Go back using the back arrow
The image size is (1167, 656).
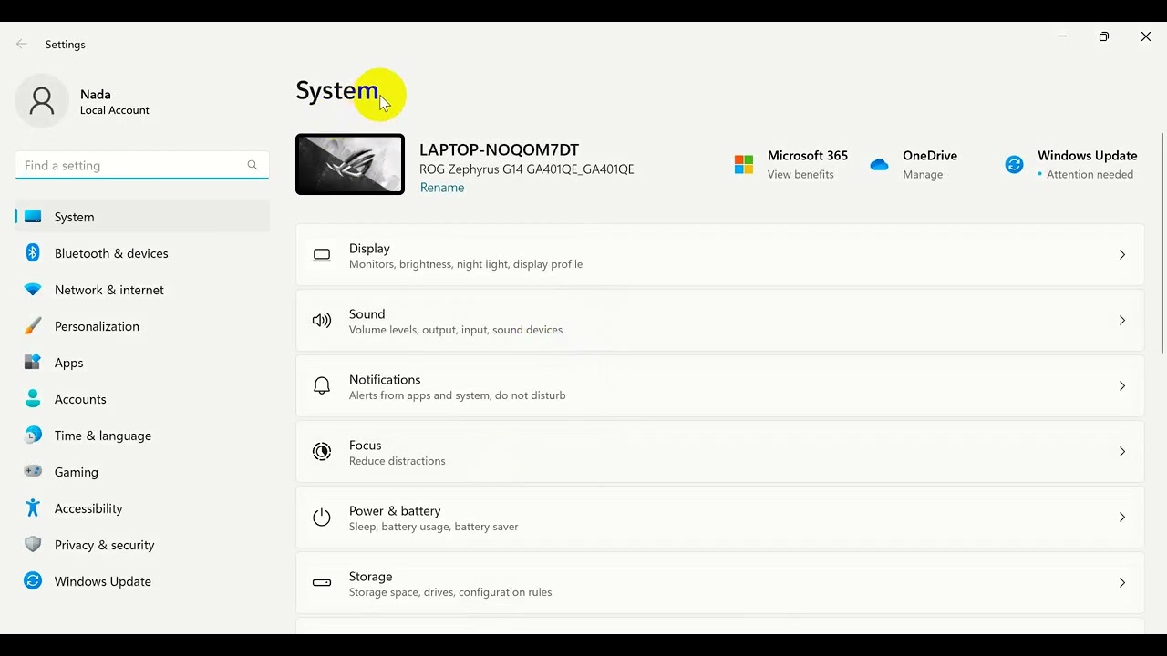point(22,44)
